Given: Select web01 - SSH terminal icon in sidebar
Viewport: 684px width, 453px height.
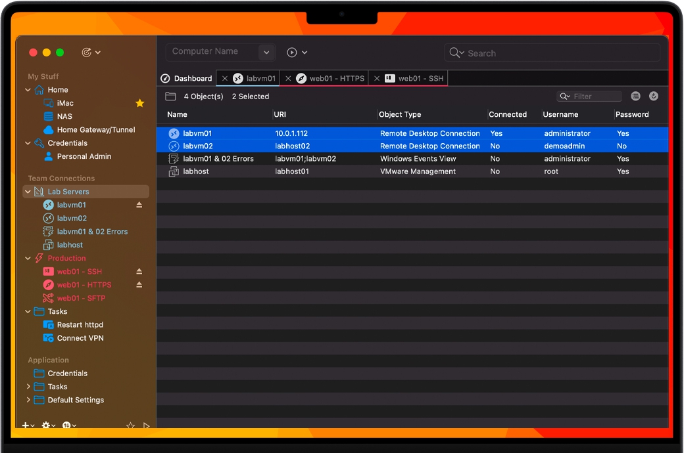Looking at the screenshot, I should (x=49, y=271).
